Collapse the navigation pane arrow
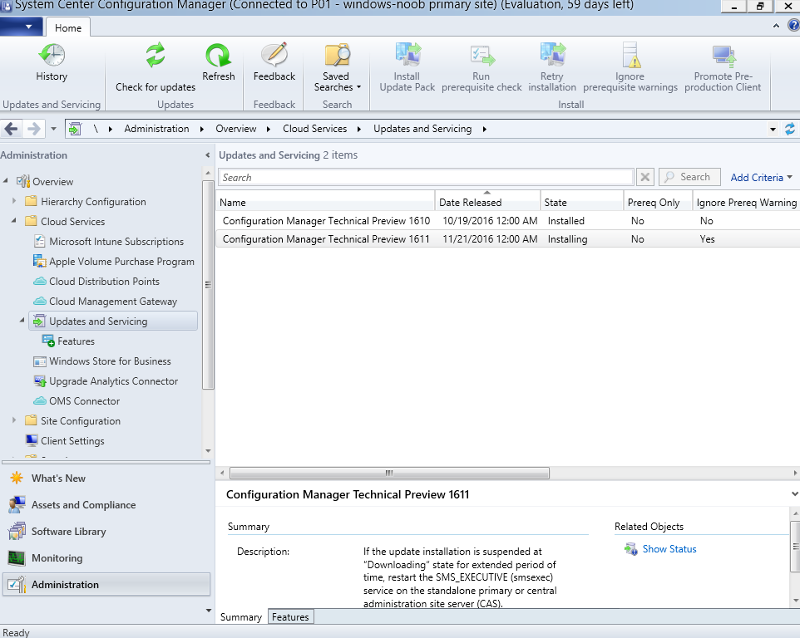The height and width of the screenshot is (638, 800). [207, 155]
